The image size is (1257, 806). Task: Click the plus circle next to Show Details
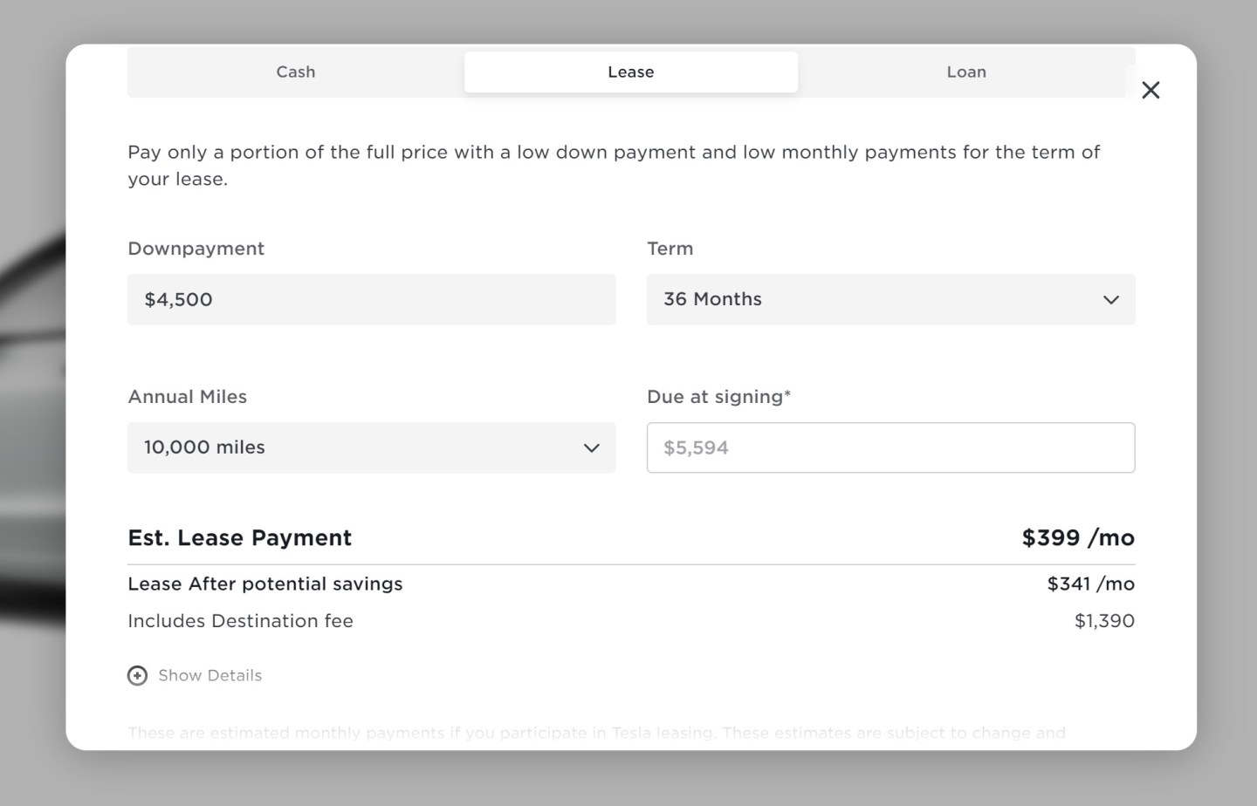[x=137, y=675]
